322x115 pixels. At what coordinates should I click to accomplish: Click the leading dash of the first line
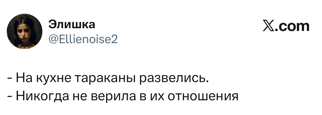(10, 80)
